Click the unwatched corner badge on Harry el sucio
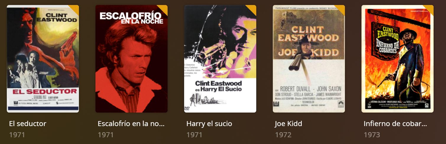446x144 pixels. tap(252, 9)
